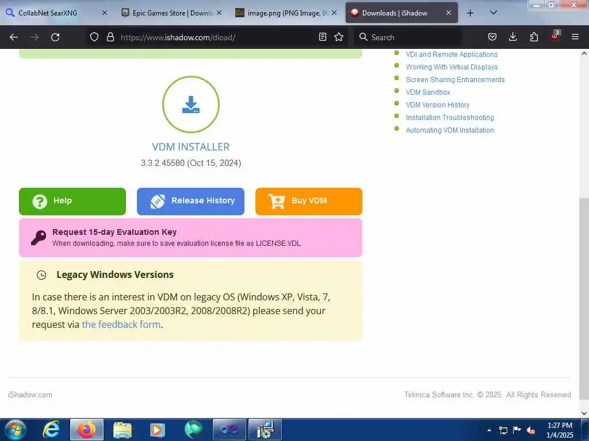Screen dimensions: 589x441
Task: Click the scrollbar down arrow
Action: pyautogui.click(x=584, y=413)
